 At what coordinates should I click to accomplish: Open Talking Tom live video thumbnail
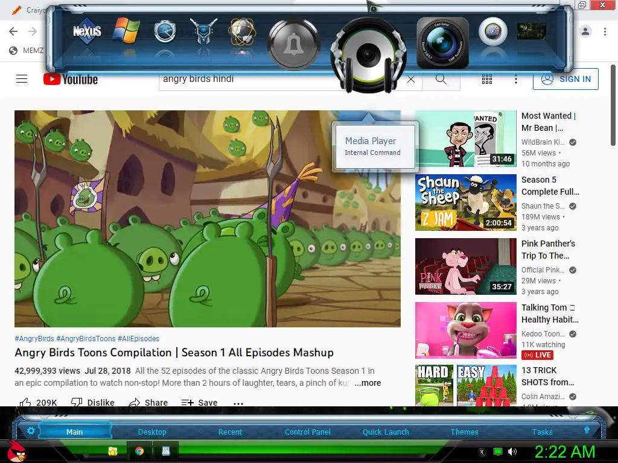(x=465, y=330)
